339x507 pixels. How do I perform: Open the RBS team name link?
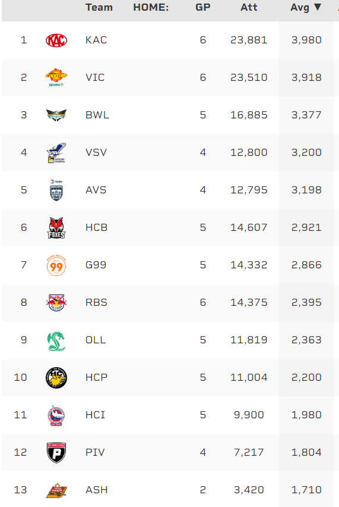click(96, 302)
